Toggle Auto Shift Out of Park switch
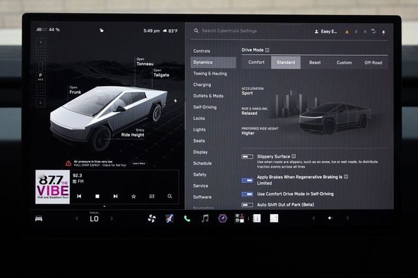 (248, 205)
